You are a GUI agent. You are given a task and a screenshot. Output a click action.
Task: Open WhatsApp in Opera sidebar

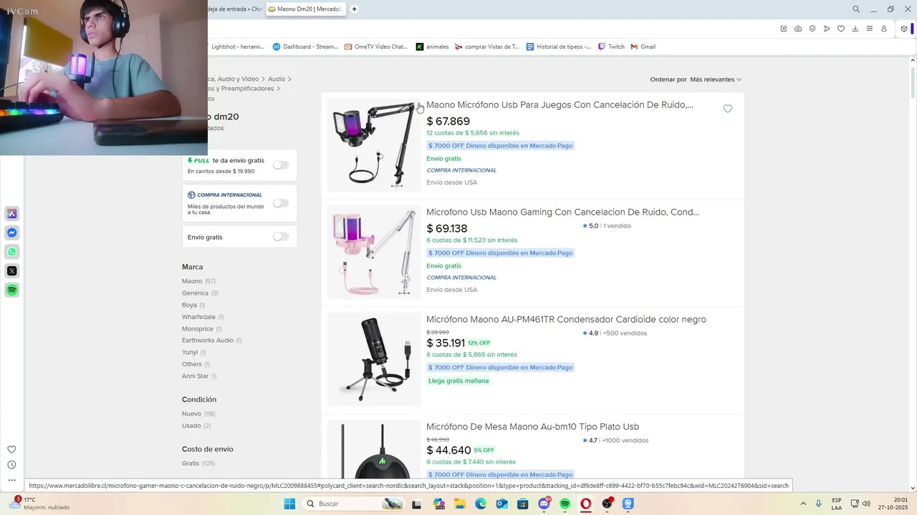click(x=11, y=252)
